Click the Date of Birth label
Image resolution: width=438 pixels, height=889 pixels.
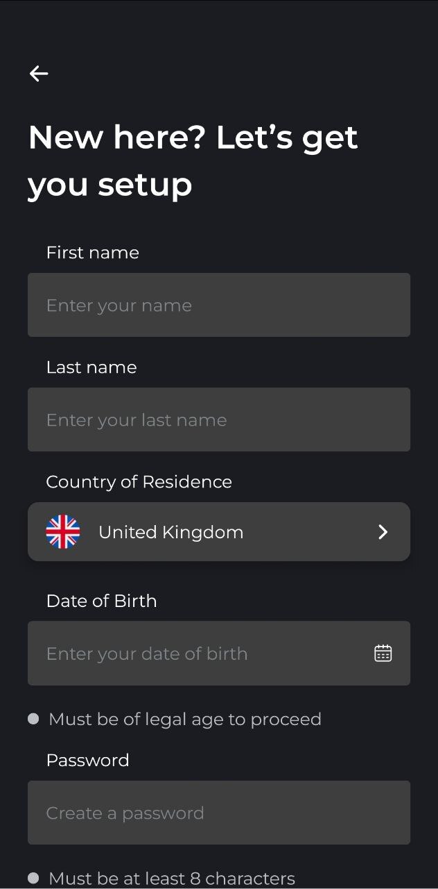[102, 601]
